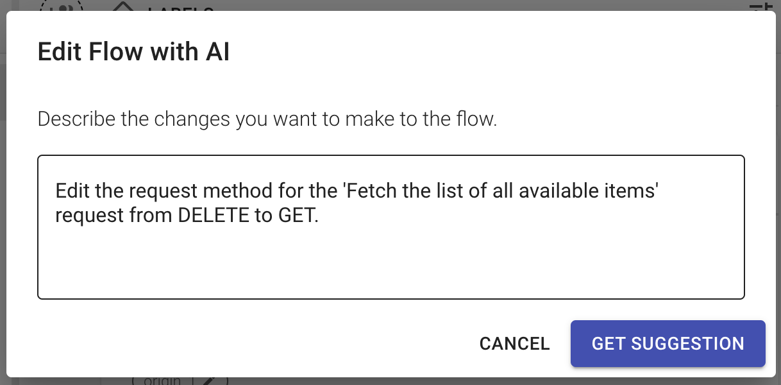Select the LABELS header item

pyautogui.click(x=180, y=8)
